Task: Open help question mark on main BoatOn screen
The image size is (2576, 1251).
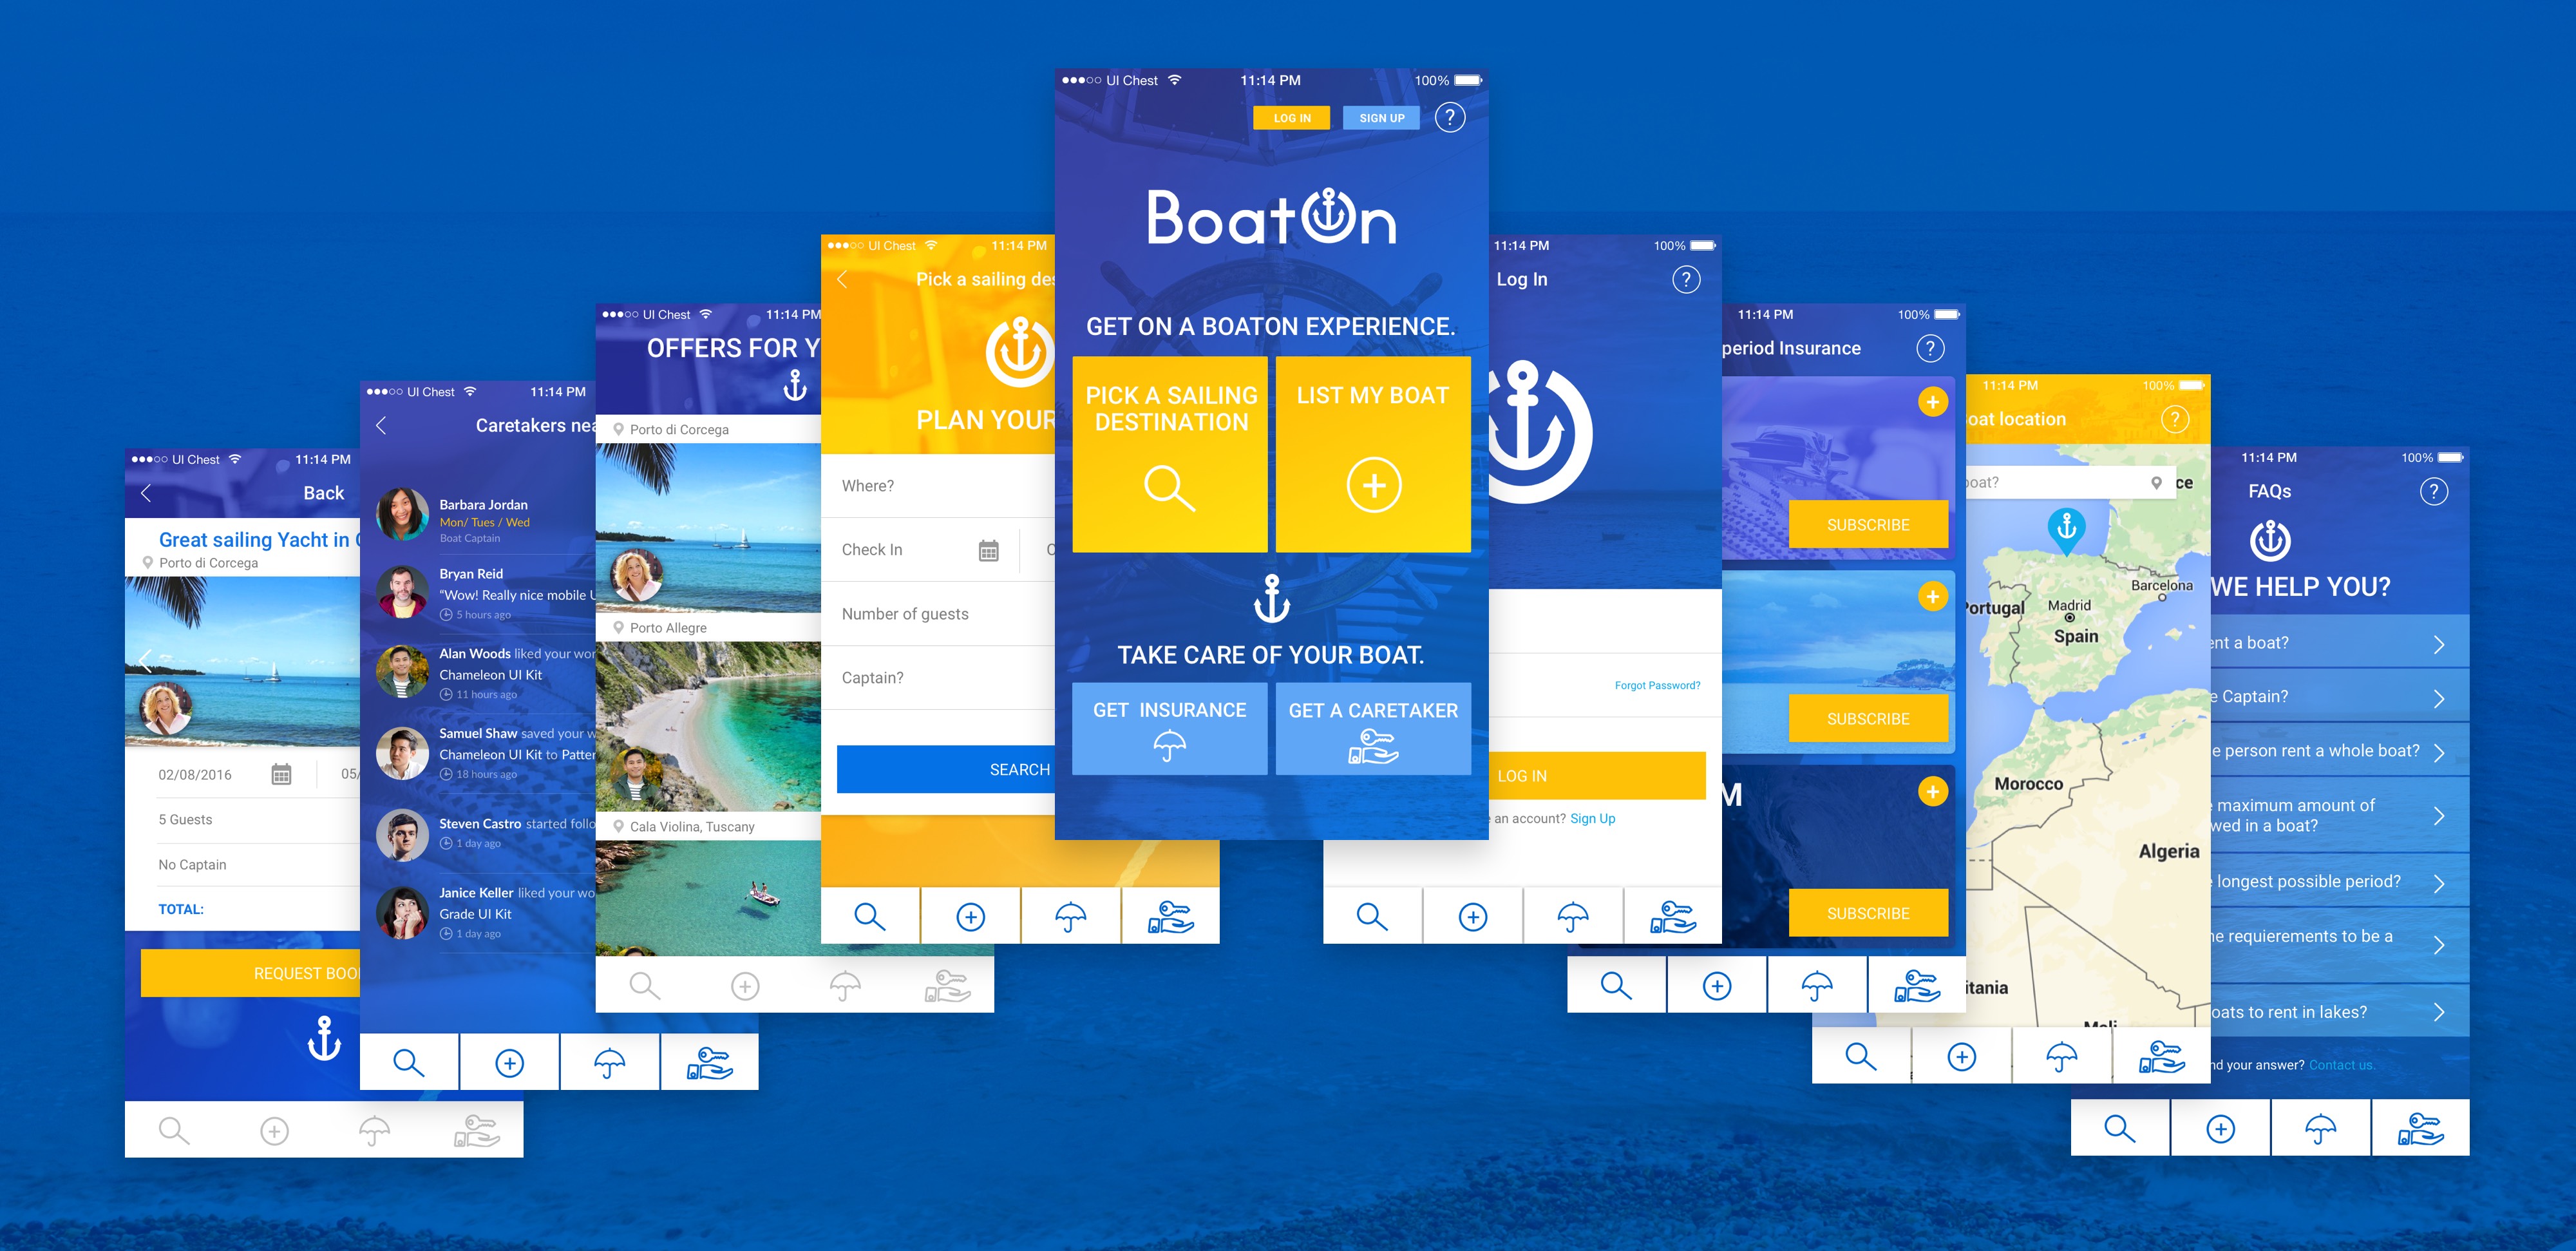Action: [1450, 117]
